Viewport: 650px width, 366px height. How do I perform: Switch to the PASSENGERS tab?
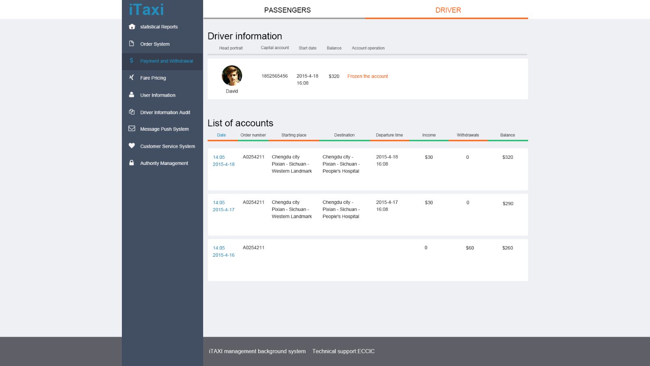tap(287, 10)
